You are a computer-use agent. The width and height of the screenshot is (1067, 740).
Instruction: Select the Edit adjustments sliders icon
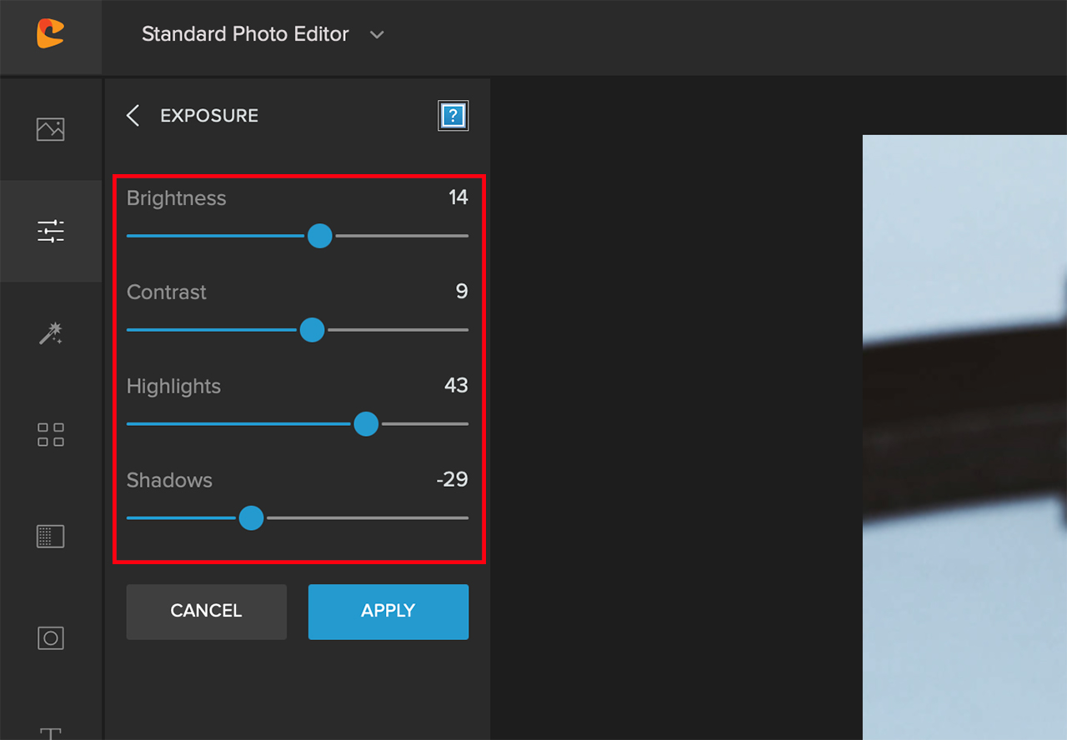click(51, 231)
